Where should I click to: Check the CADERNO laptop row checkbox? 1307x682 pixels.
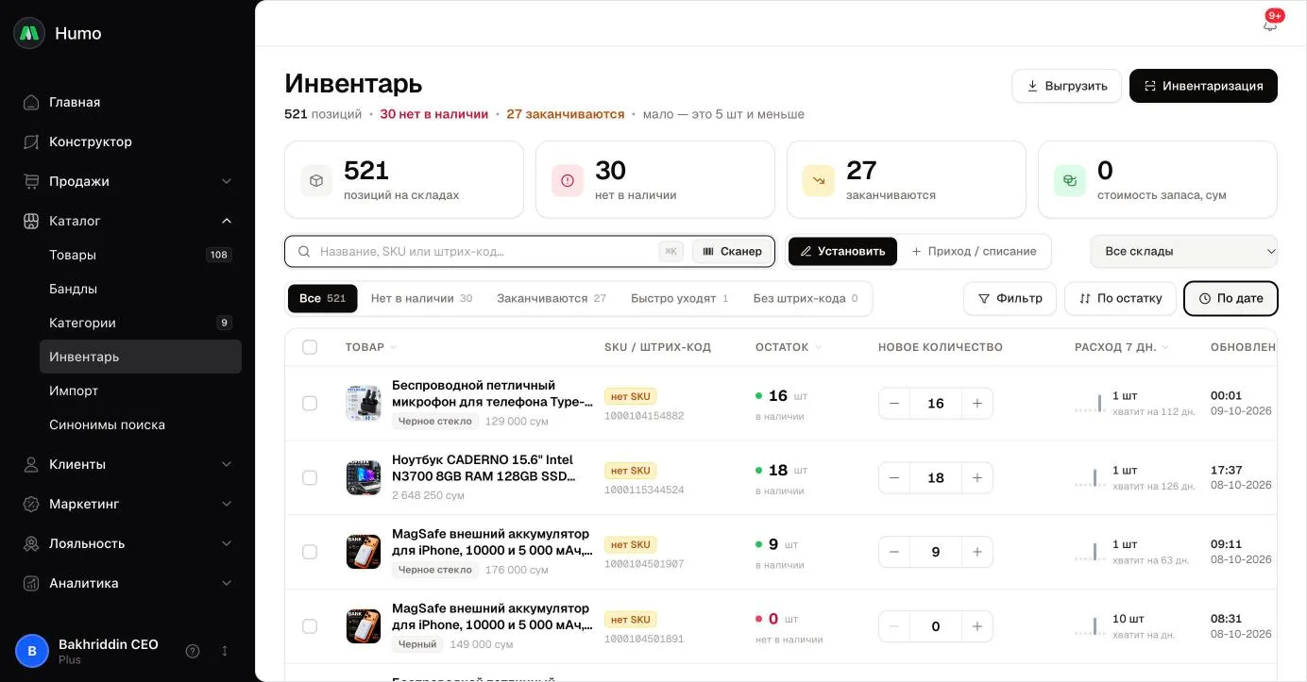tap(310, 477)
